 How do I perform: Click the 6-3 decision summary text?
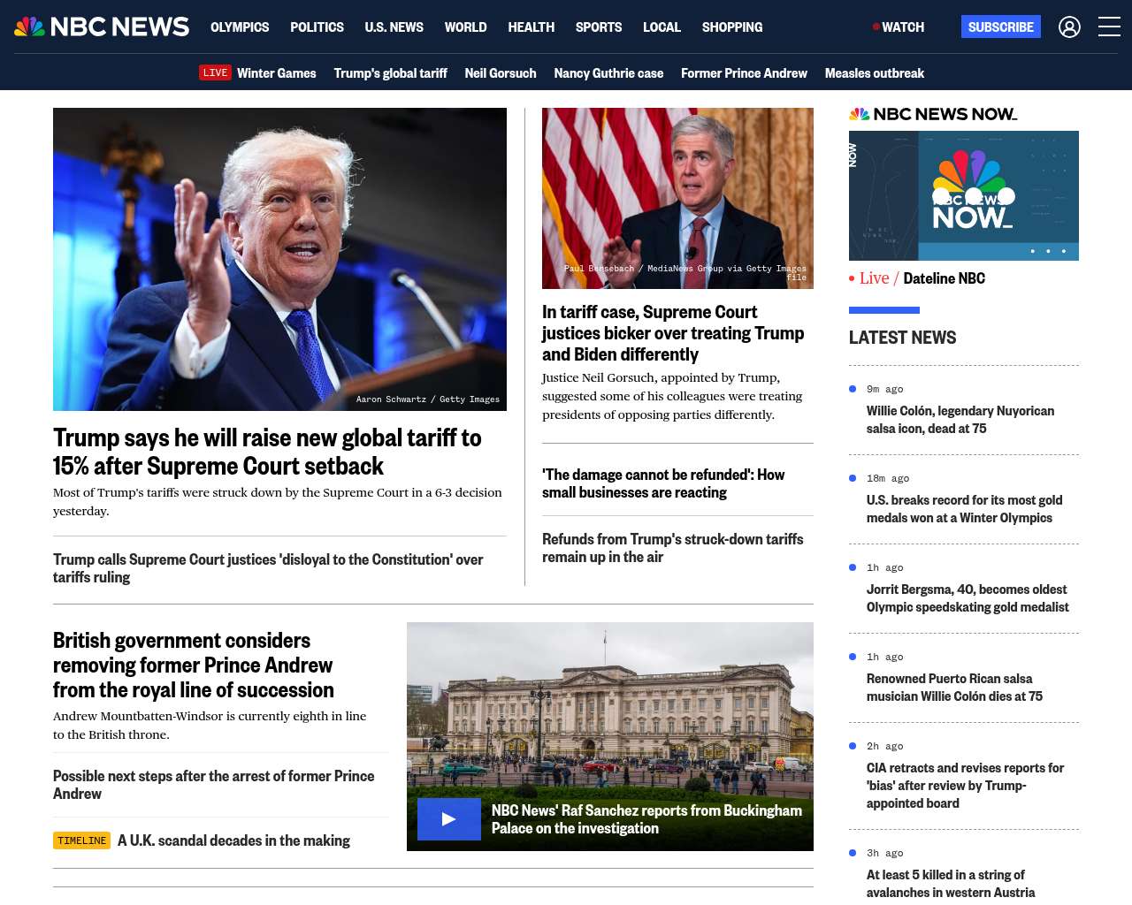[278, 502]
